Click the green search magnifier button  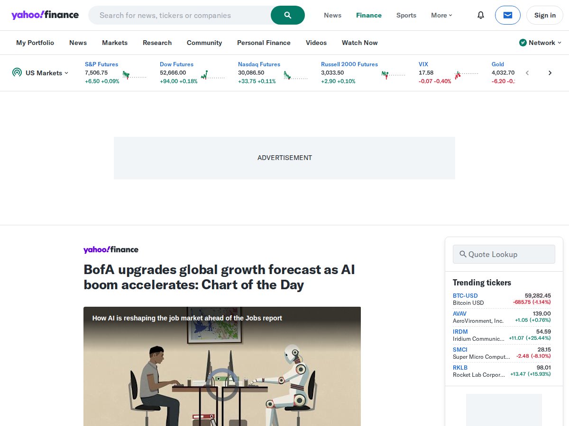click(288, 15)
